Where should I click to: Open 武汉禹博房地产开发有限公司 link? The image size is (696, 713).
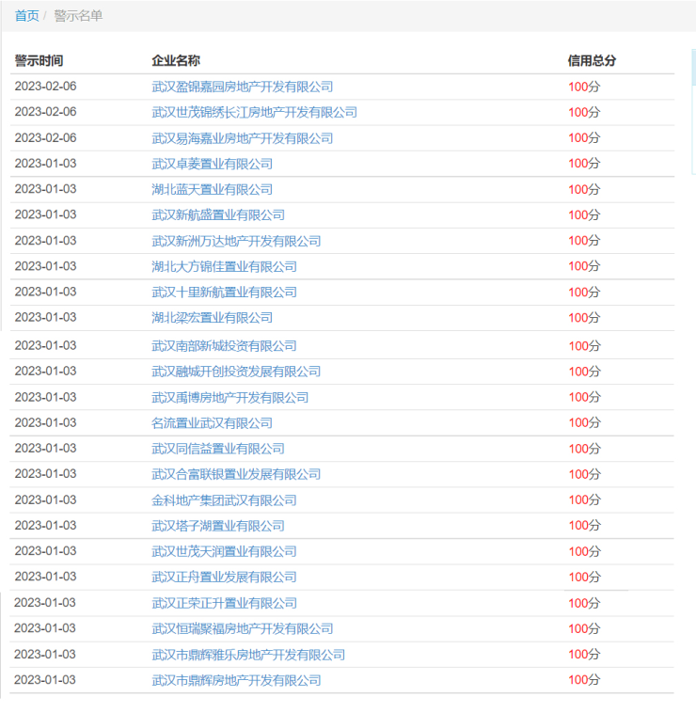pos(230,397)
